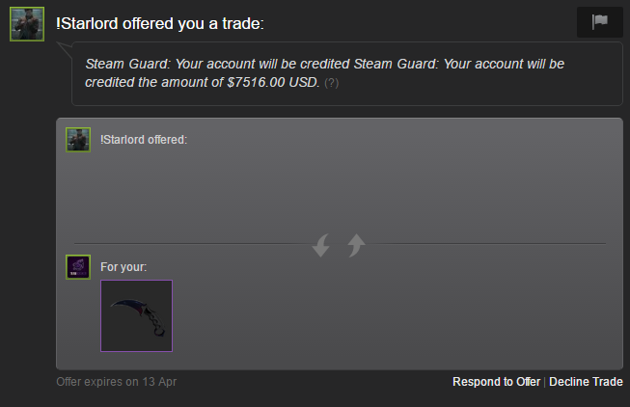Click the 'Offer expires on 13 Apr' text
Image resolution: width=630 pixels, height=407 pixels.
(117, 382)
